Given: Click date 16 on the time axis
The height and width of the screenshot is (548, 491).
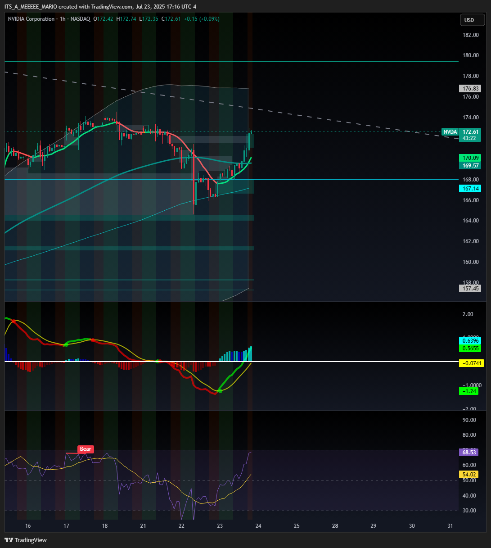Looking at the screenshot, I should pos(28,526).
